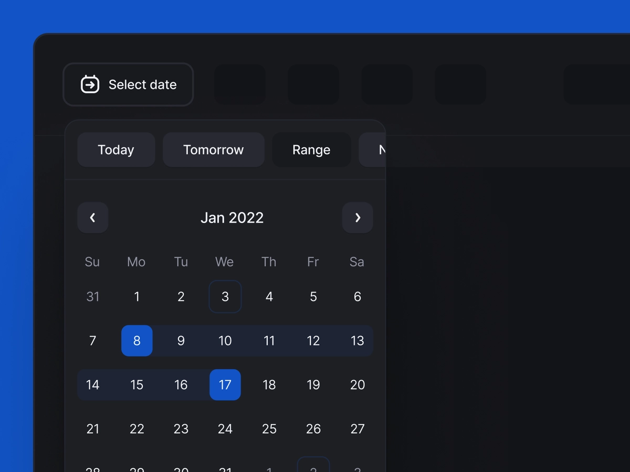
Task: Pick January 20 on the calendar grid
Action: [356, 384]
